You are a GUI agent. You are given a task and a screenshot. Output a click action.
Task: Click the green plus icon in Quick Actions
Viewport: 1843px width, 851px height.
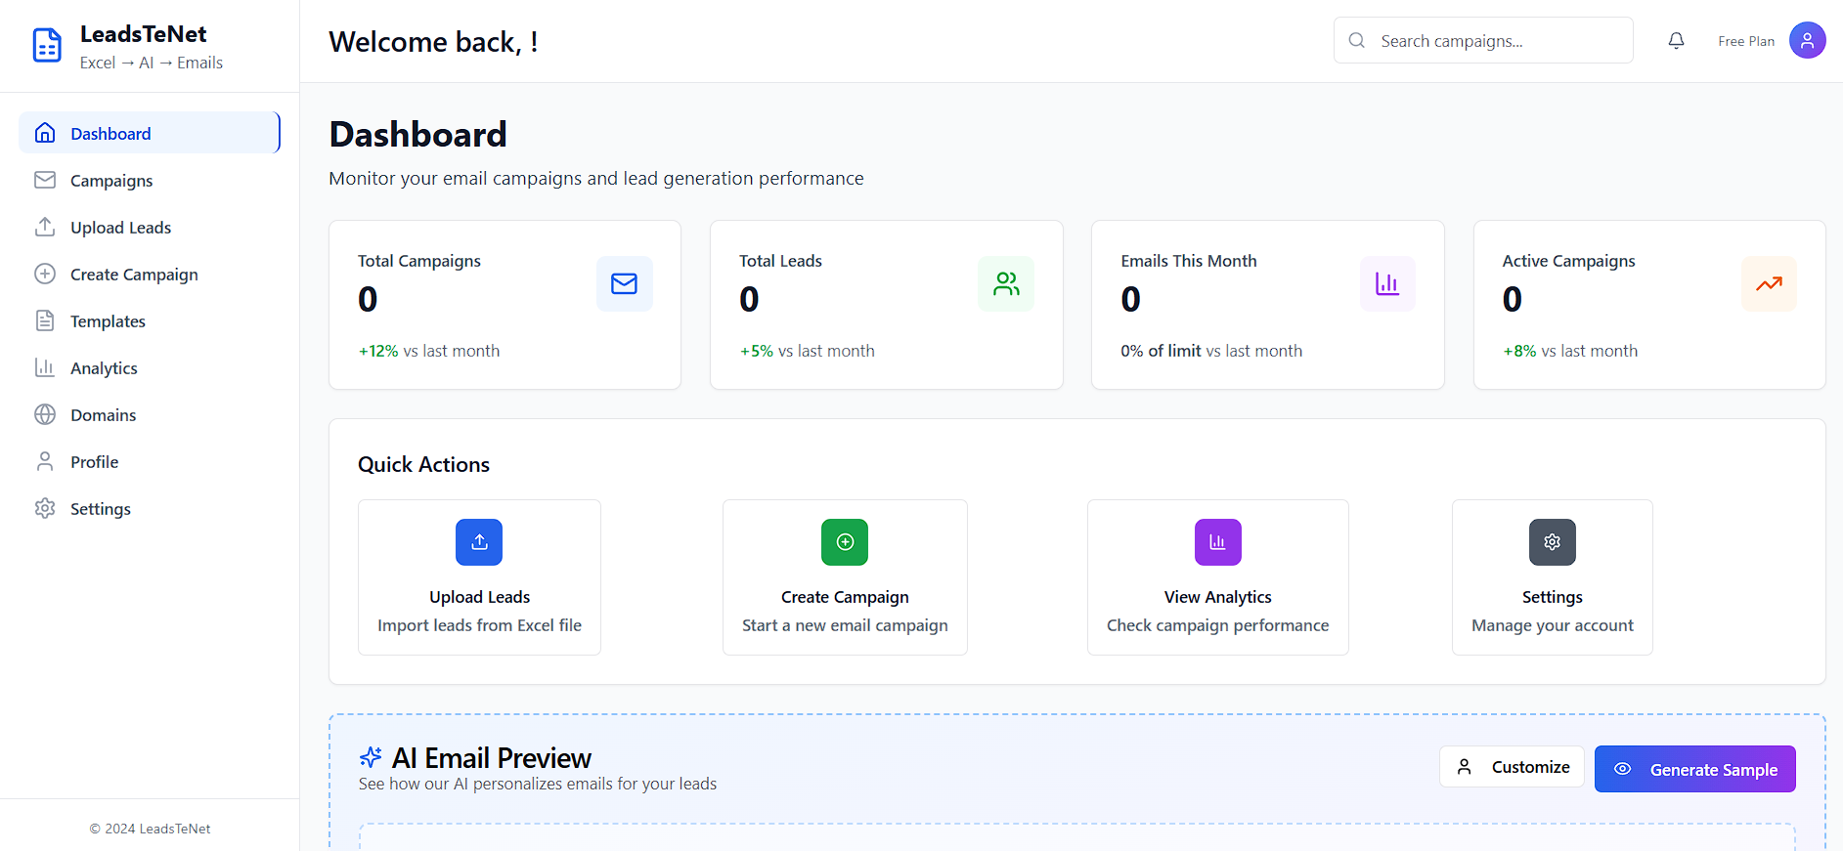845,542
